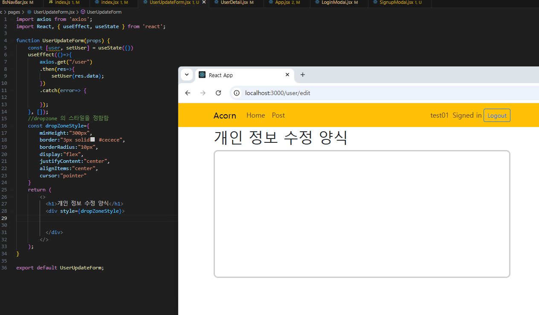Image resolution: width=539 pixels, height=315 pixels.
Task: Click the empty drop zone box
Action: pos(362,214)
